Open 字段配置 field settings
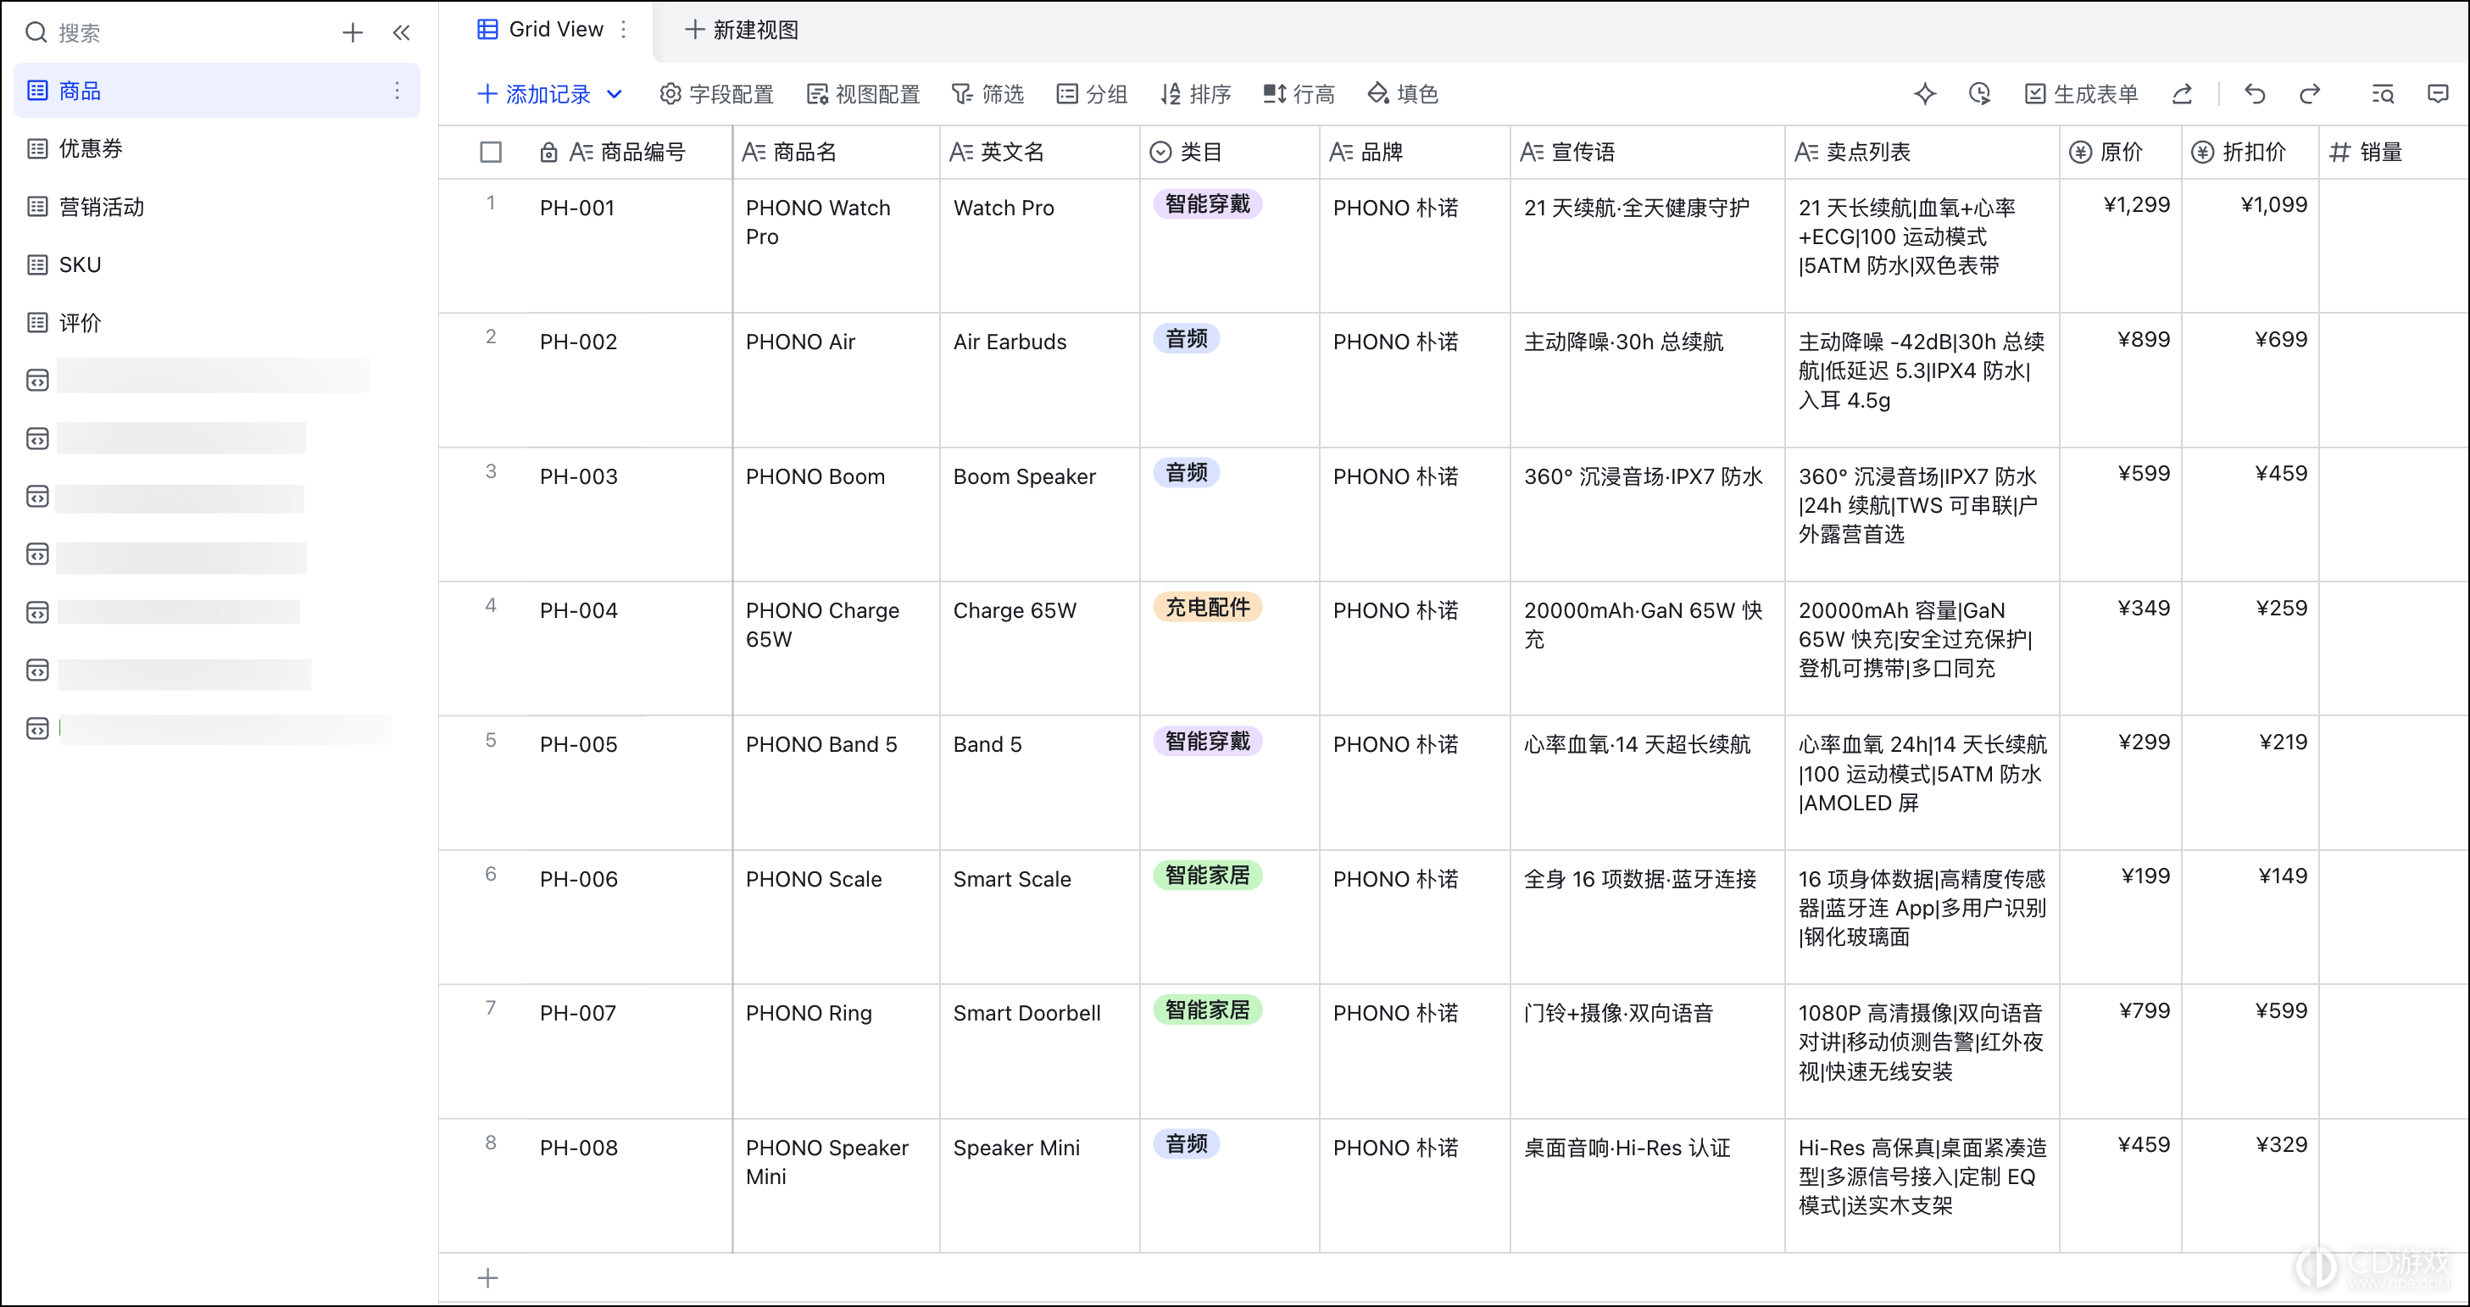This screenshot has width=2470, height=1307. pyautogui.click(x=716, y=94)
